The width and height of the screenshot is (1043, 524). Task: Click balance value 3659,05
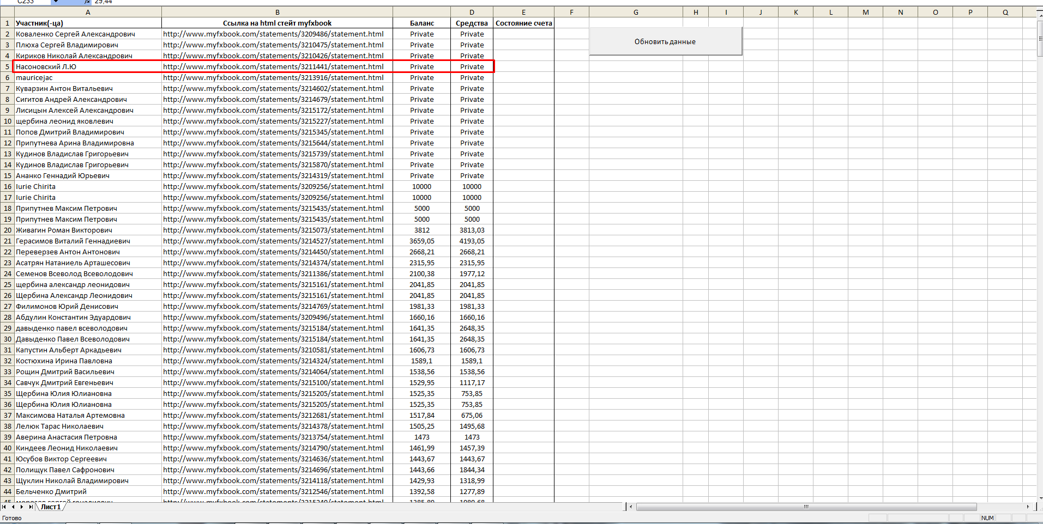pyautogui.click(x=421, y=241)
